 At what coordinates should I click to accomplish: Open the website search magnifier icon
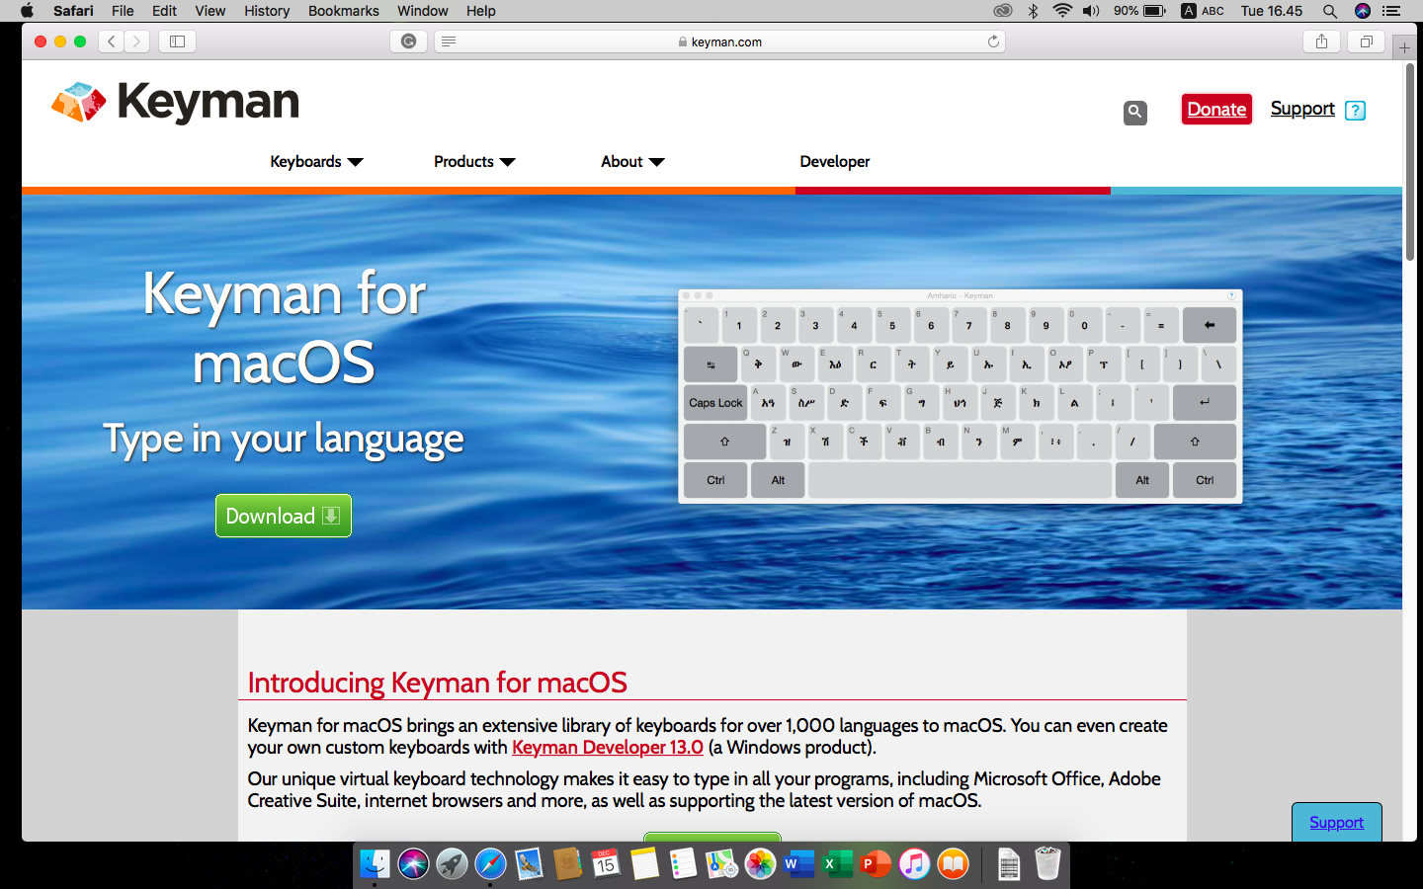coord(1134,112)
